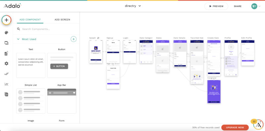Open the Versions history icon
Screen dimensions: 265x131
[x=6, y=94]
